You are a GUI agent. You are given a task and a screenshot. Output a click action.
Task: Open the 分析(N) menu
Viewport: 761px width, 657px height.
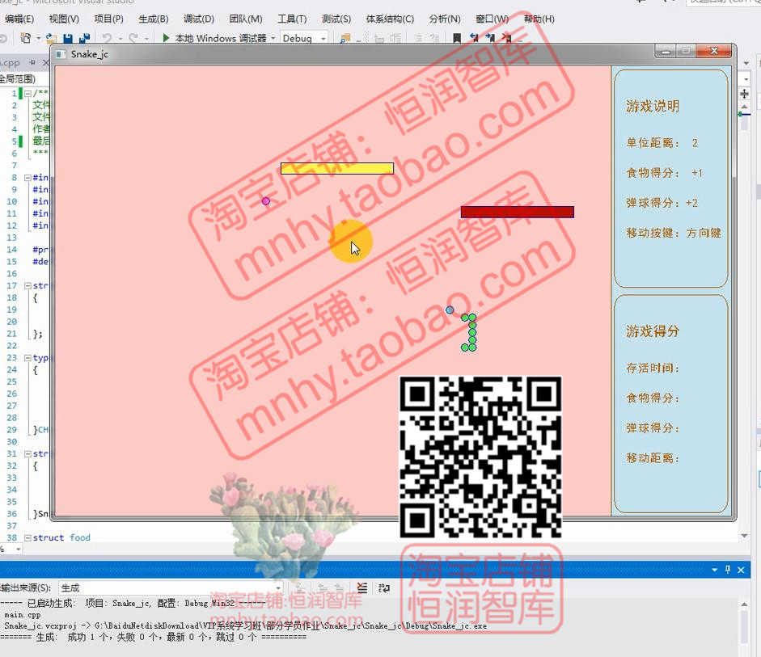[x=445, y=19]
